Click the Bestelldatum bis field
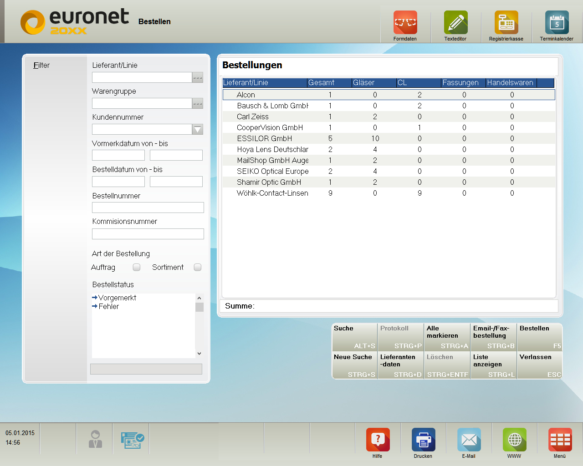Image resolution: width=583 pixels, height=466 pixels. 176,182
